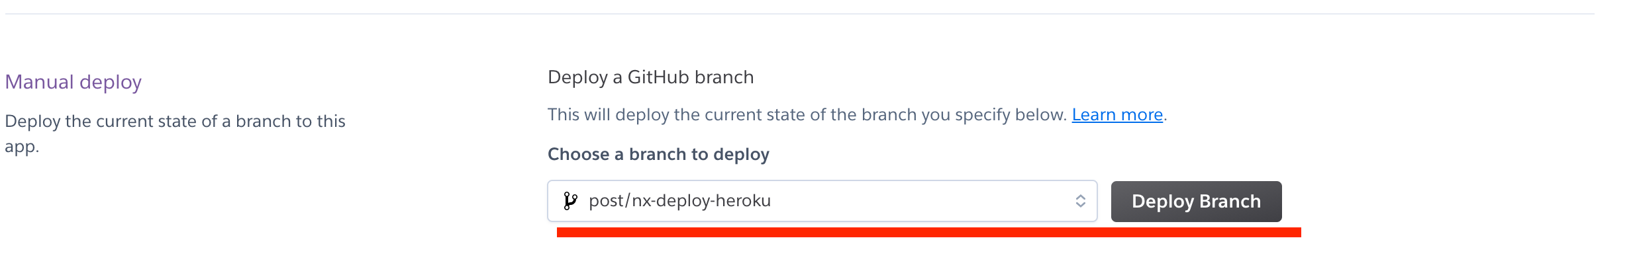
Task: Click the Manual deploy section heading
Action: [x=74, y=82]
